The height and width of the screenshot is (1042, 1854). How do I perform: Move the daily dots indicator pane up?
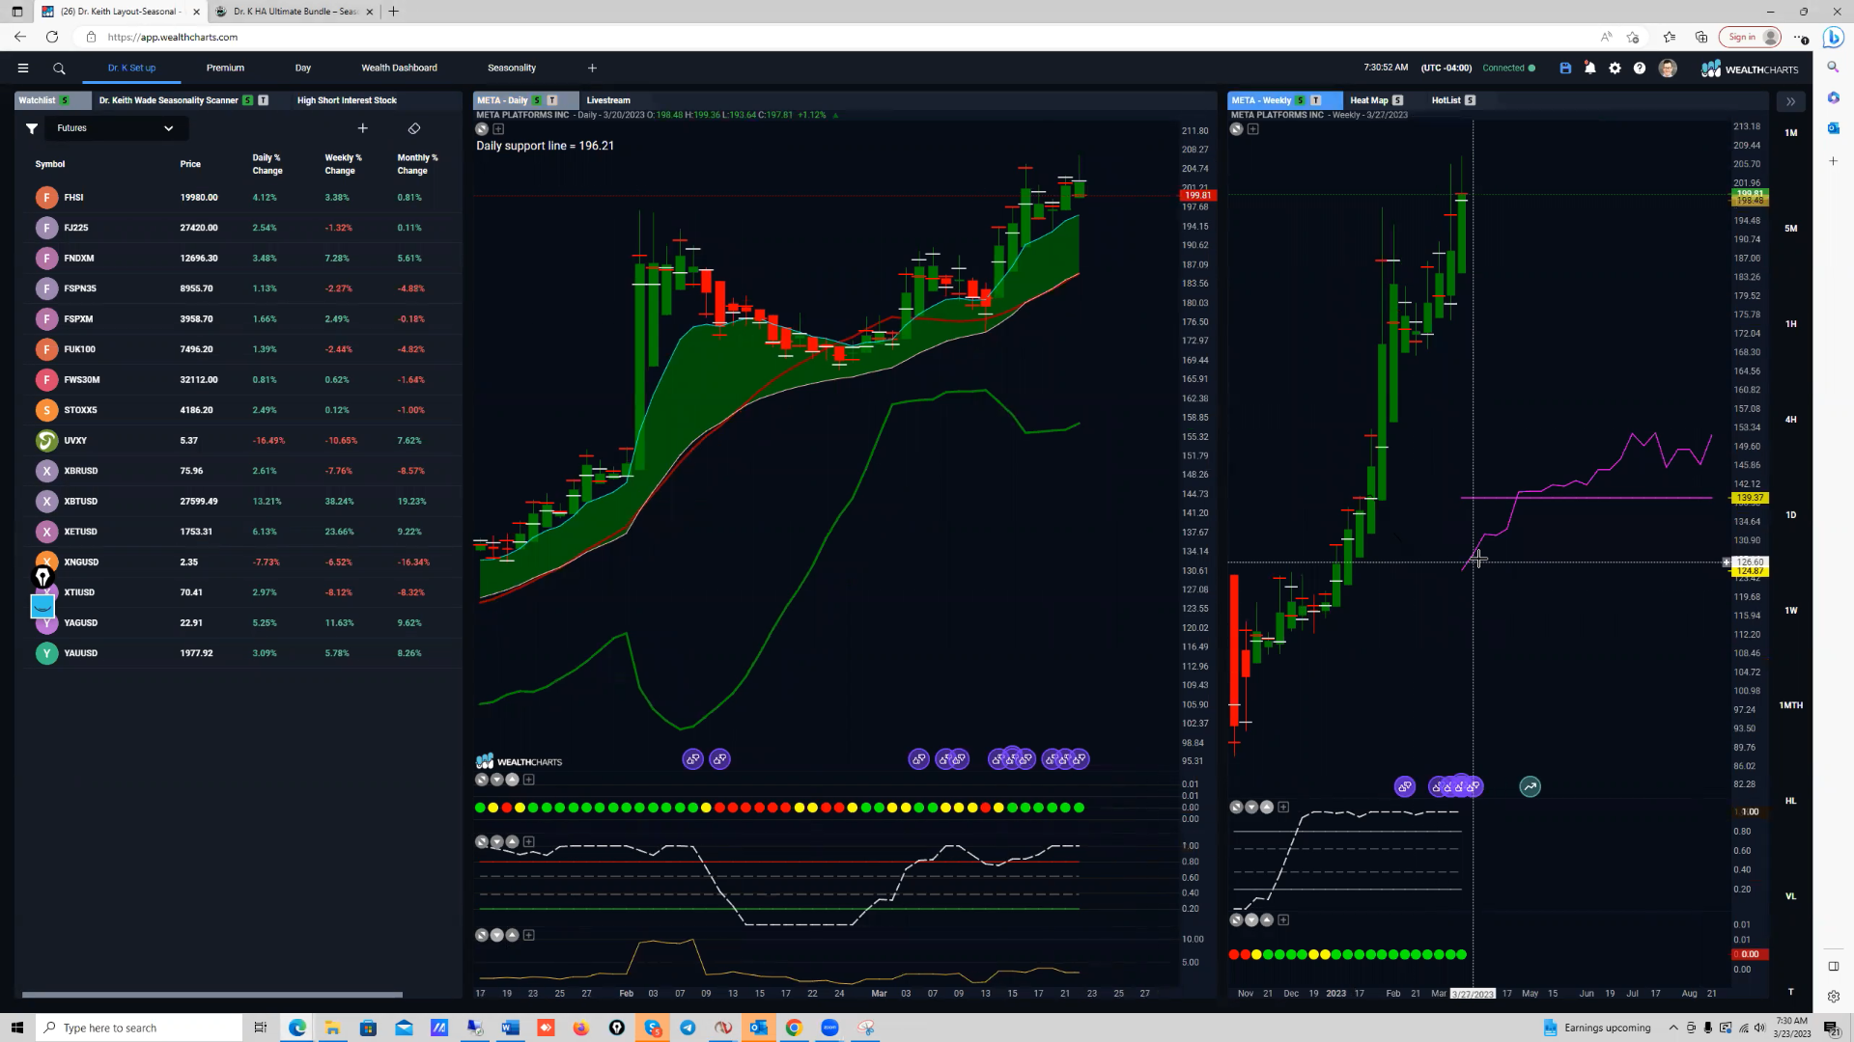click(513, 780)
